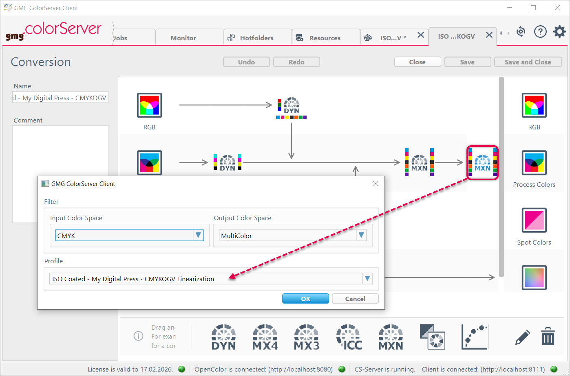Click the vertical scrollbar of the flow canvas

(x=501, y=177)
